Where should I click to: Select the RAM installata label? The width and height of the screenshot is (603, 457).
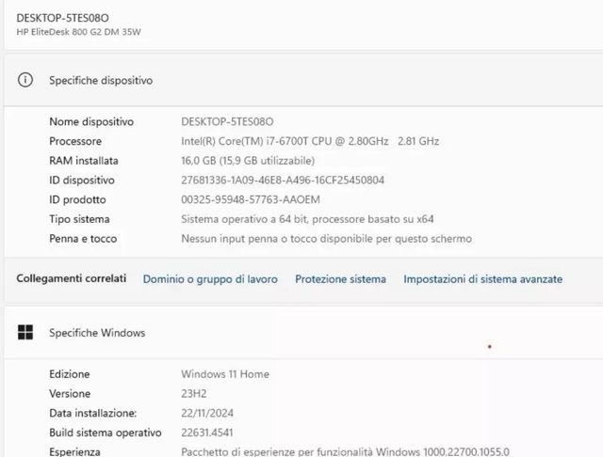84,161
